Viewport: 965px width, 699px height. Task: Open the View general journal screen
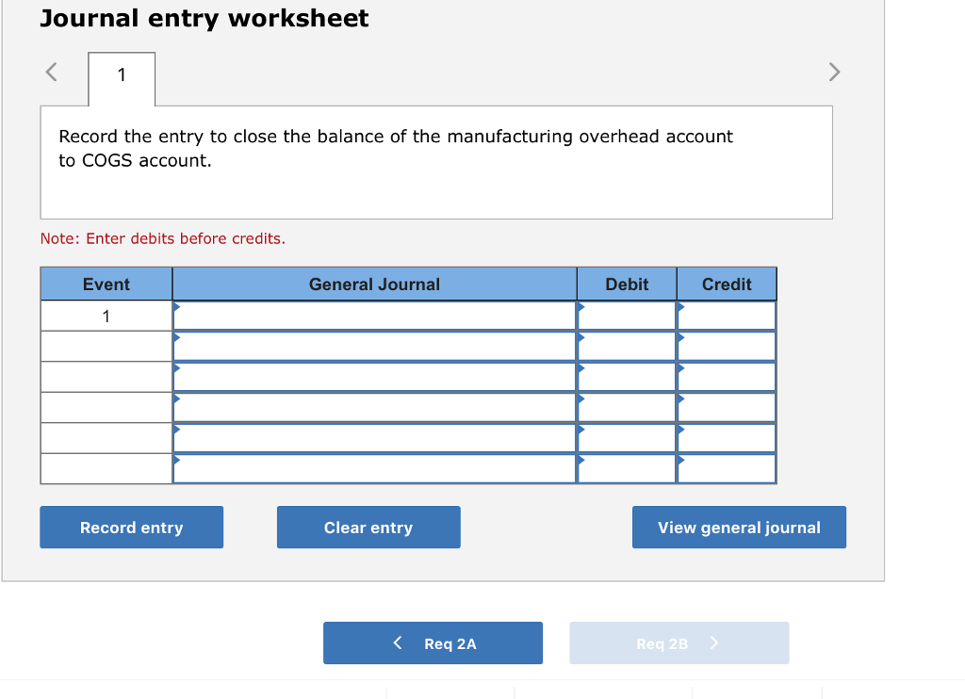[x=739, y=527]
